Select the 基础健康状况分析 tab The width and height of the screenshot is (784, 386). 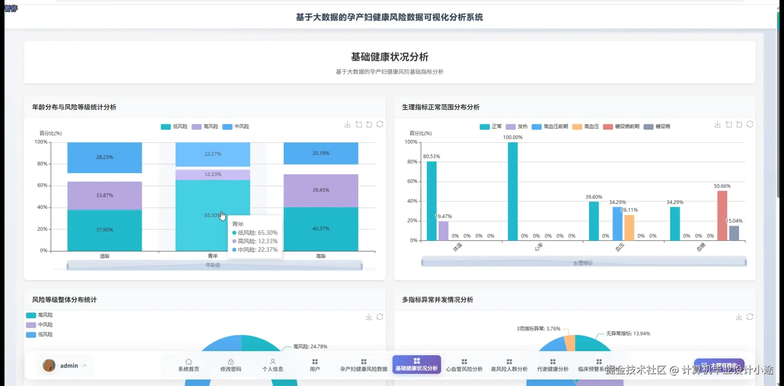[x=417, y=365]
